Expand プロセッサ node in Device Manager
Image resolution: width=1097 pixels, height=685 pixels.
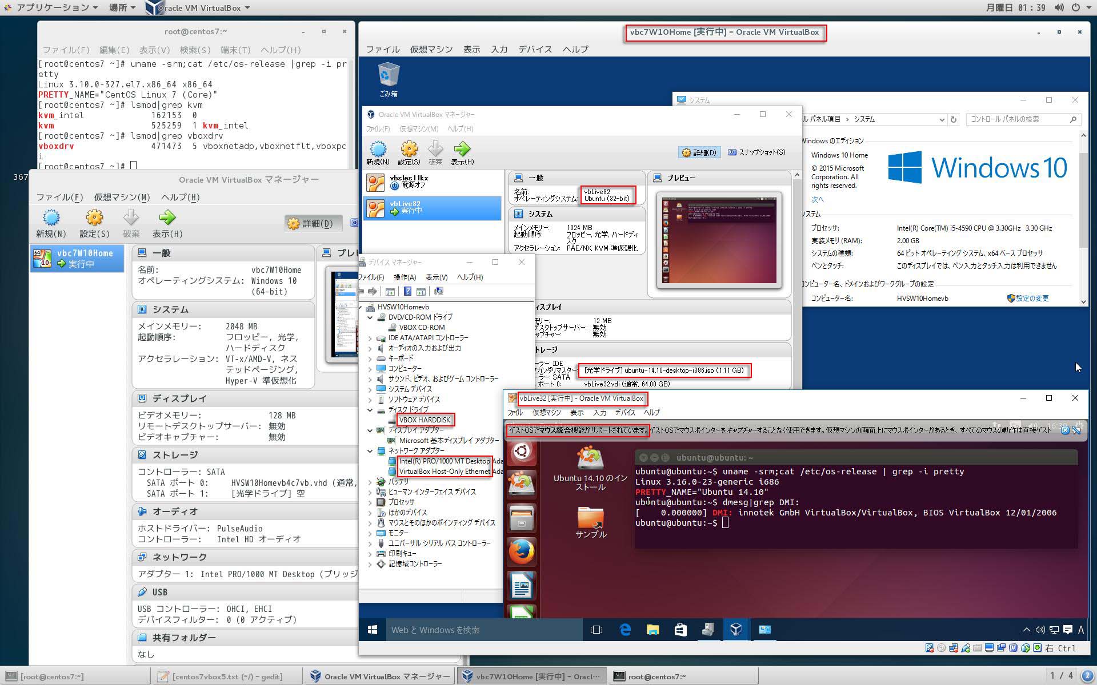(370, 502)
